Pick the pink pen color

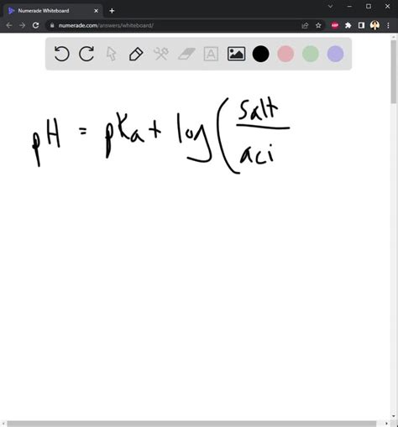pyautogui.click(x=285, y=54)
